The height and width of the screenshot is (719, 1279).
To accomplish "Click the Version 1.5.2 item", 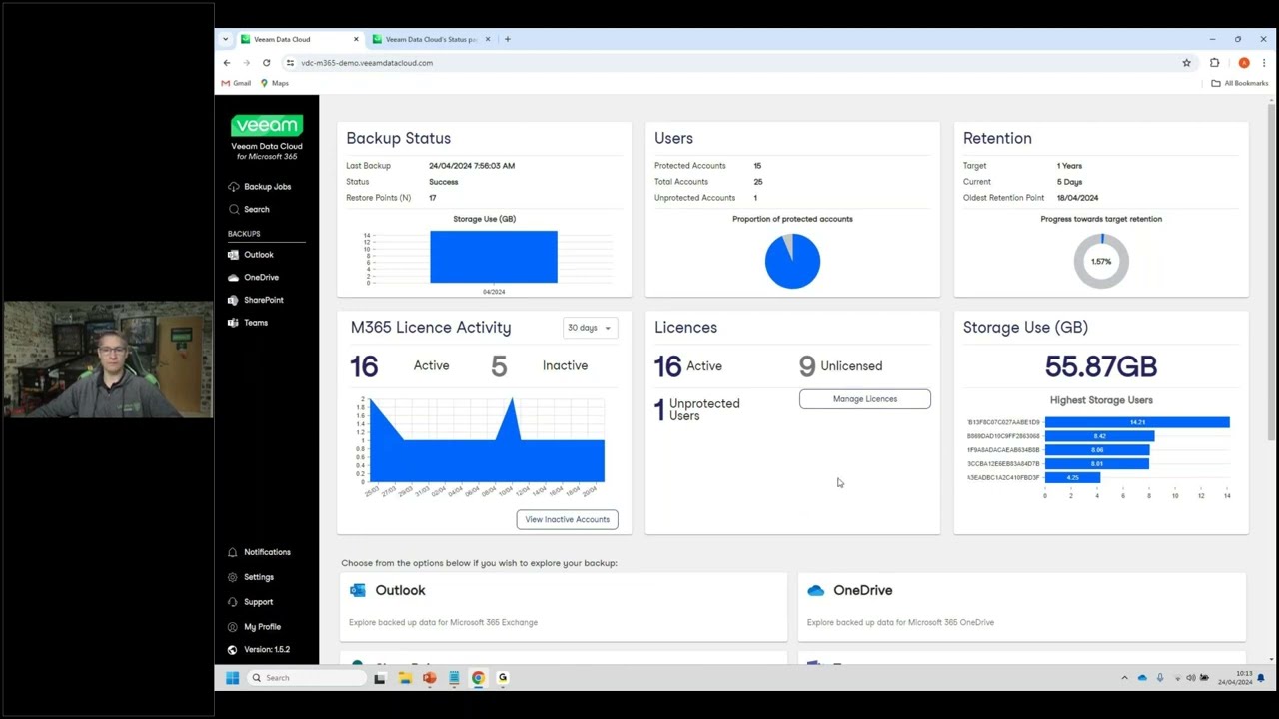I will click(258, 650).
